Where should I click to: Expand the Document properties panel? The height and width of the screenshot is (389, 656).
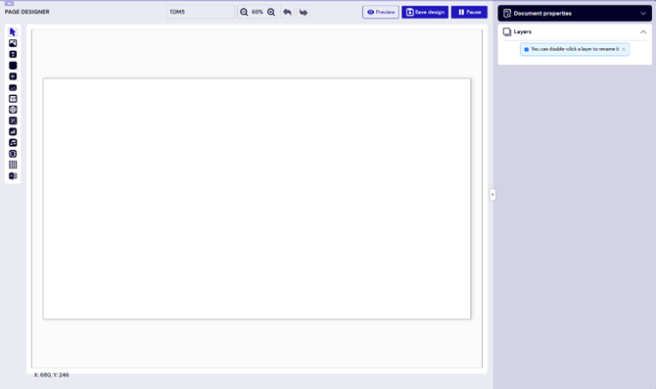(x=643, y=14)
